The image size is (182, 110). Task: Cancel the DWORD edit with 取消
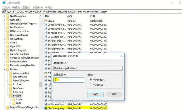pyautogui.click(x=114, y=95)
